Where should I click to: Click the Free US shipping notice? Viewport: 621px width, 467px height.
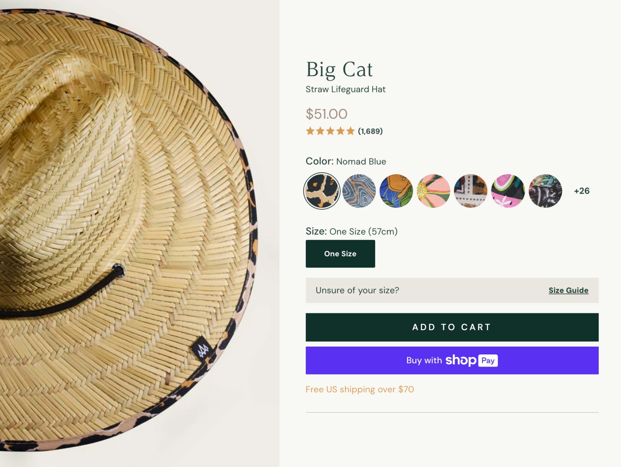[x=360, y=389]
